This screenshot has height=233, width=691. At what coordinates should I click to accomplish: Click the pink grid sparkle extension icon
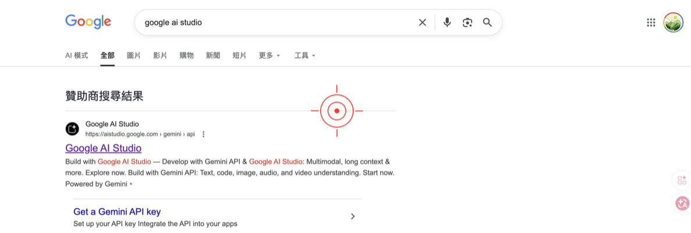click(682, 180)
